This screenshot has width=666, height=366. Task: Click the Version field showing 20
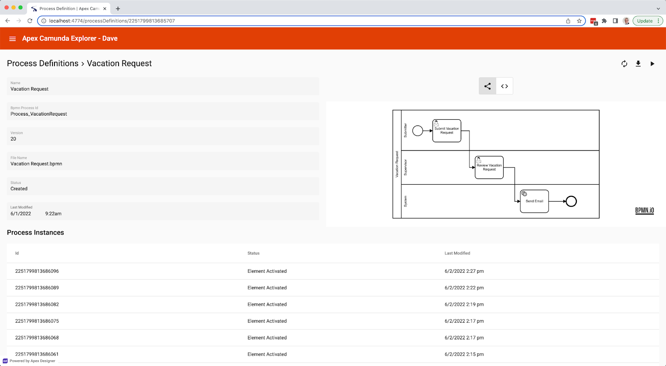click(x=163, y=136)
